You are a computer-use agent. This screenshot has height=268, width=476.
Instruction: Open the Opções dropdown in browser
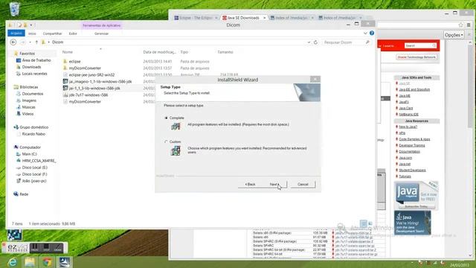tap(454, 35)
